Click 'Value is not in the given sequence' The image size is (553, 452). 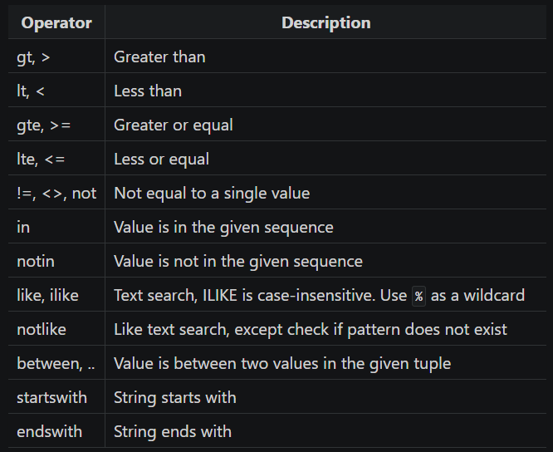(238, 262)
